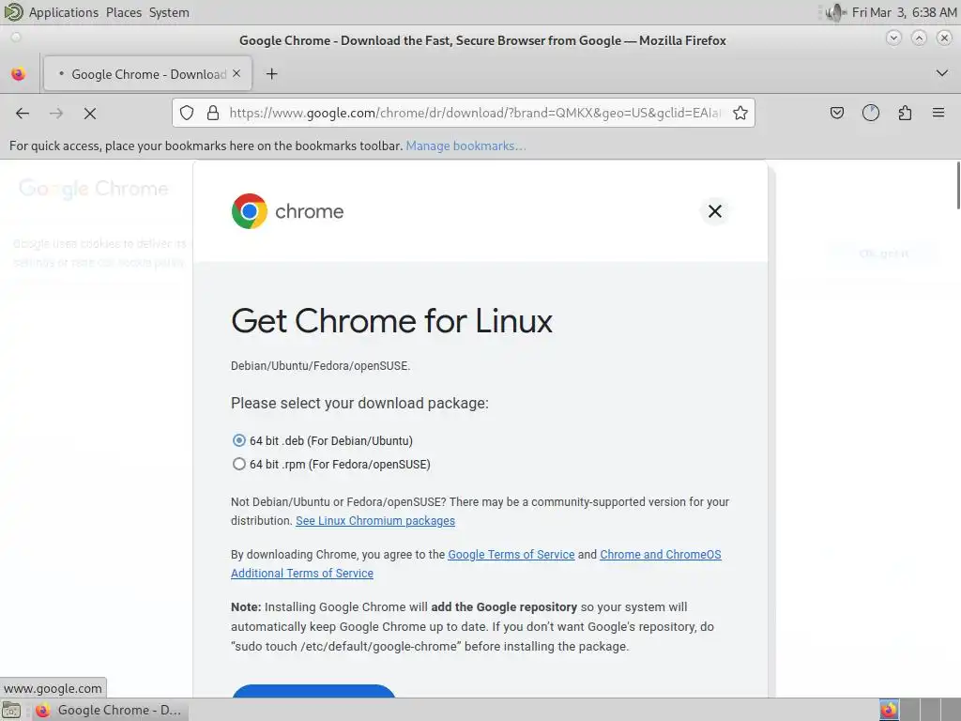Click the Chrome logo in dialog
Viewport: 961px width, 721px height.
pos(249,211)
